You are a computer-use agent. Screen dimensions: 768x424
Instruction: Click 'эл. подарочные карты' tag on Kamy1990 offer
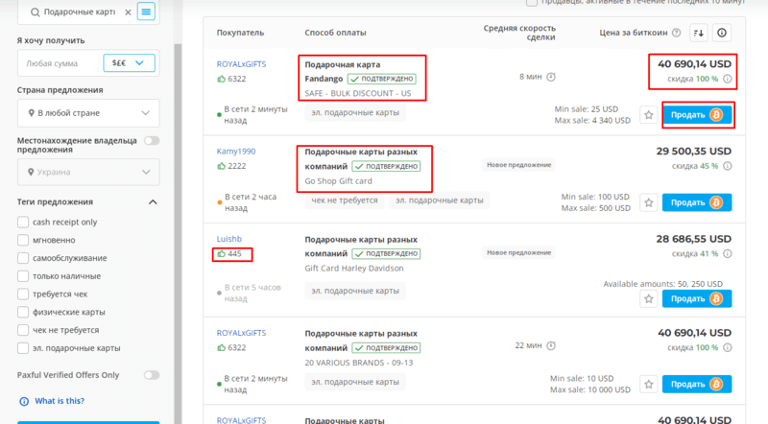[x=440, y=200]
